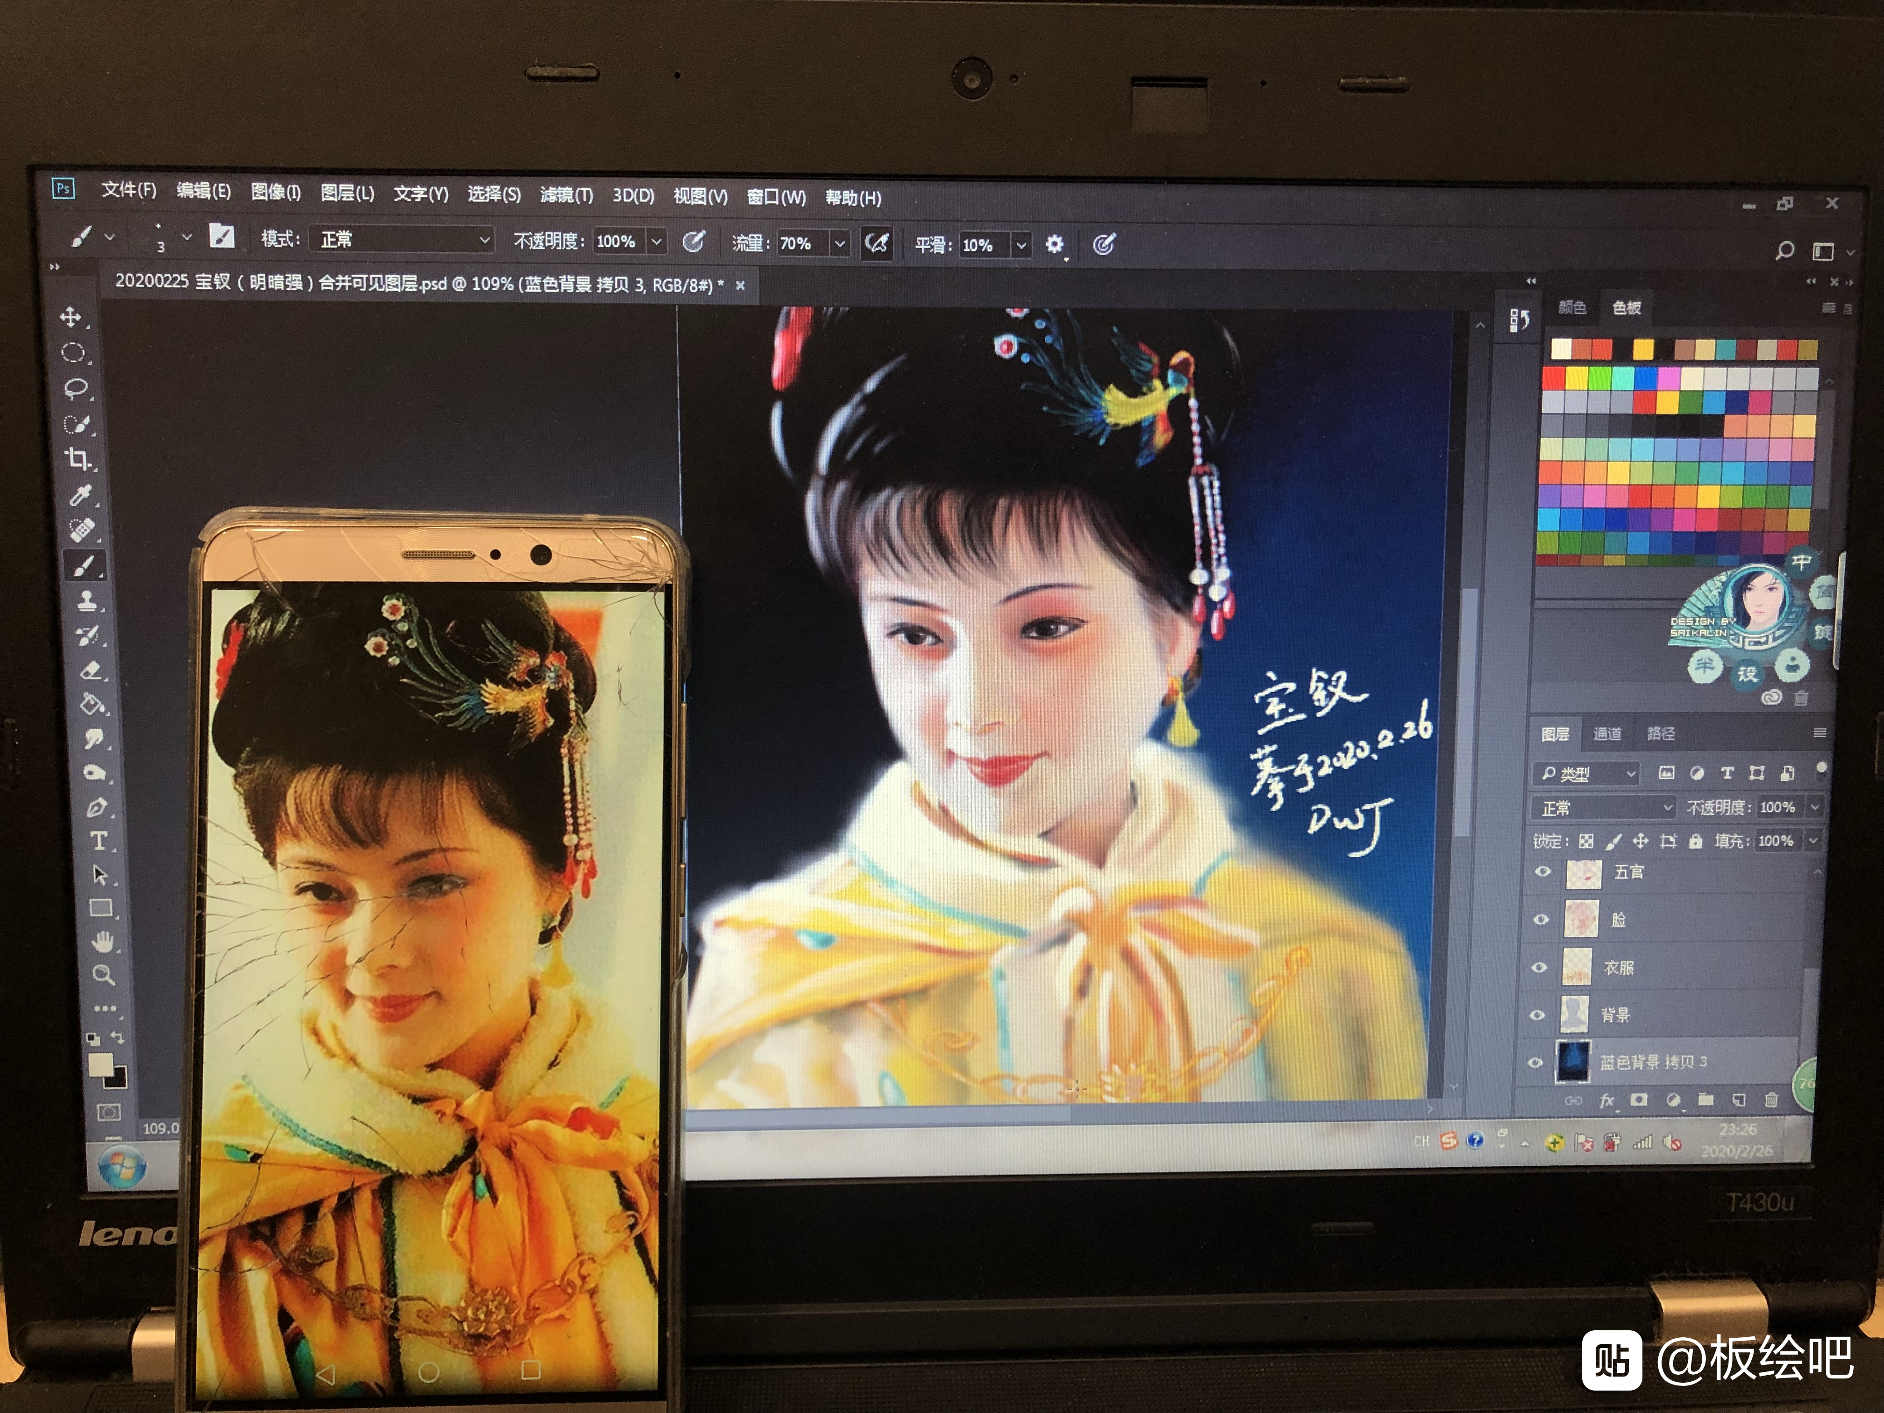This screenshot has height=1413, width=1884.
Task: Select the Pen tool
Action: click(x=97, y=807)
